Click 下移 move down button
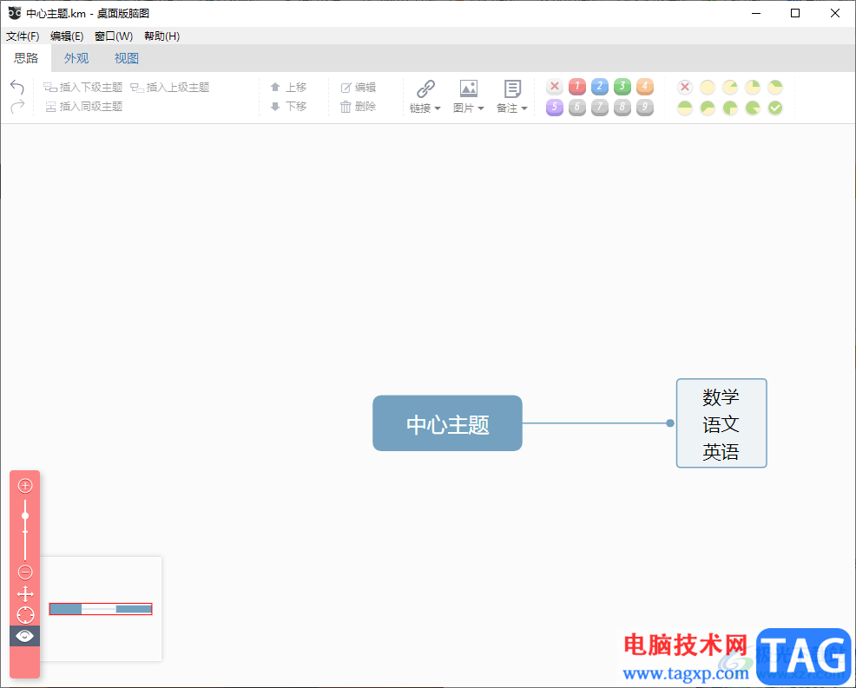 pyautogui.click(x=289, y=107)
